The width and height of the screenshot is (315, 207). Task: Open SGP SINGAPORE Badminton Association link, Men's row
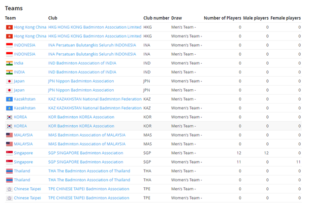click(x=86, y=153)
